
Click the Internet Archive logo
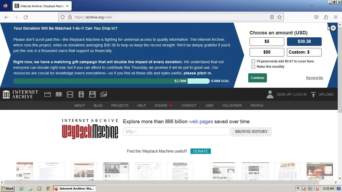[20, 94]
